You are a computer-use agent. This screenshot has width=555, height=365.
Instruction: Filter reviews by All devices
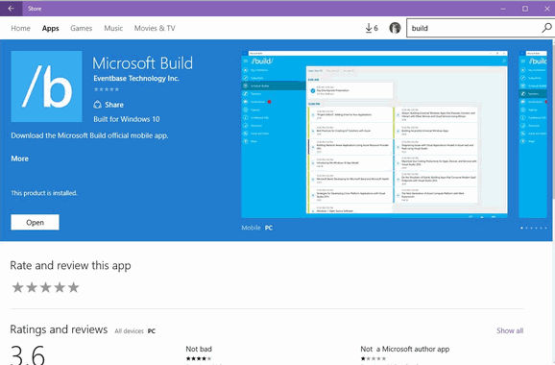point(130,331)
